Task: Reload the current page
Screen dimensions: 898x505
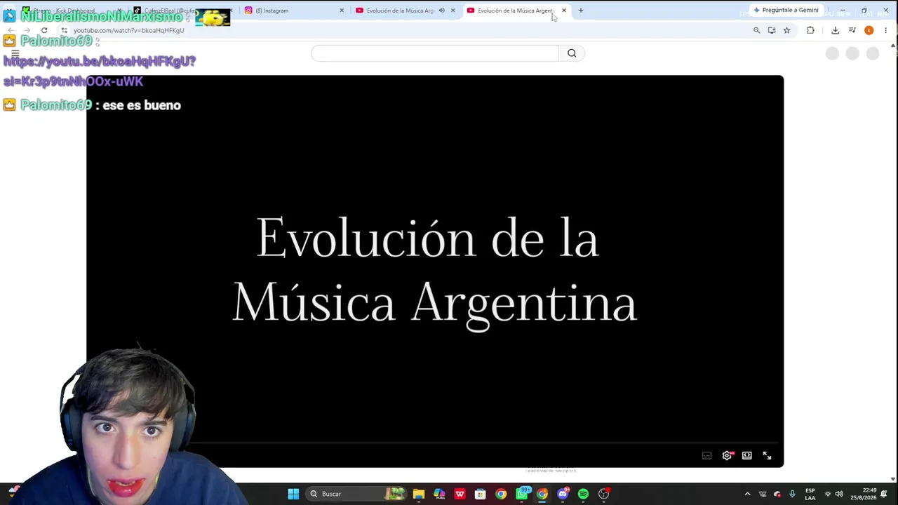Action: point(44,30)
